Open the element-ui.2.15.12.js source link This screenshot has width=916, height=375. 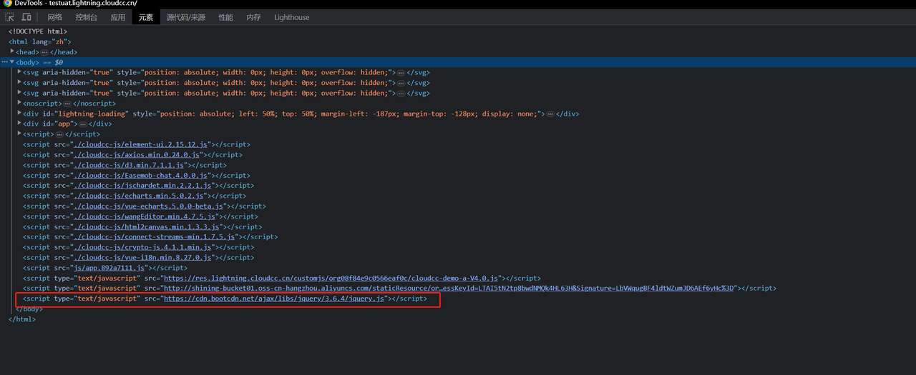click(x=139, y=144)
